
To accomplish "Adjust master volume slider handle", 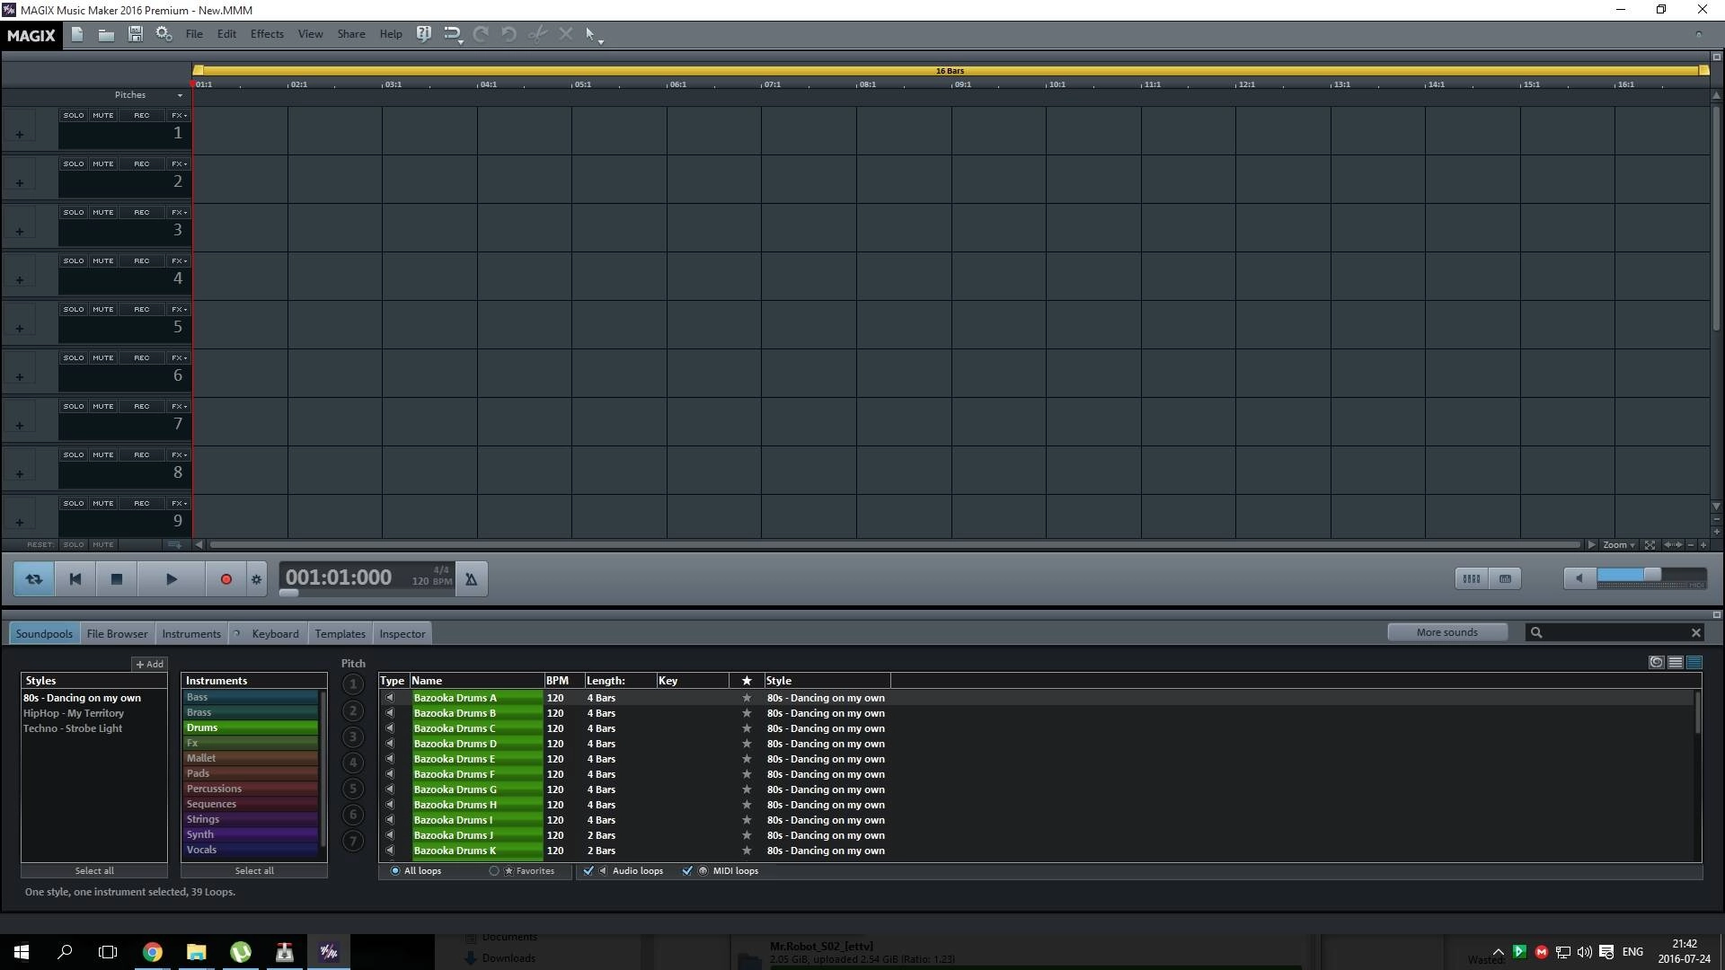I will 1652,575.
